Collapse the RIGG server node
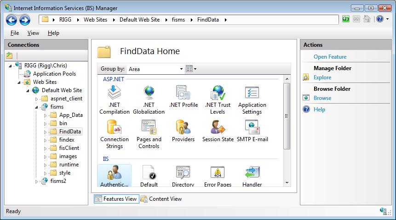 pyautogui.click(x=11, y=66)
